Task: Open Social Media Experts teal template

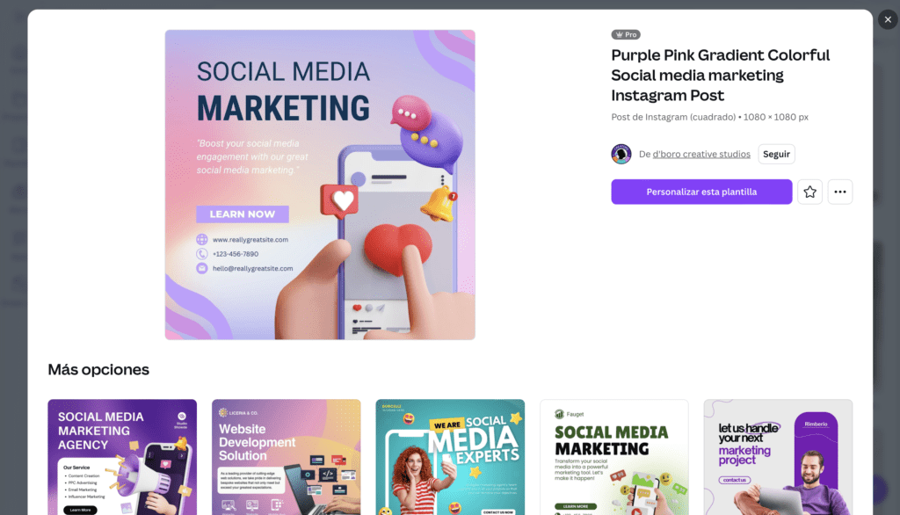Action: 450,457
